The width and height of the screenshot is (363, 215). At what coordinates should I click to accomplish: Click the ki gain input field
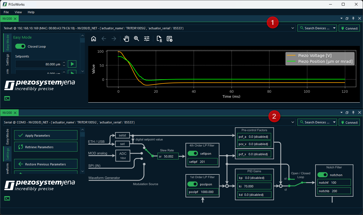click(x=254, y=186)
